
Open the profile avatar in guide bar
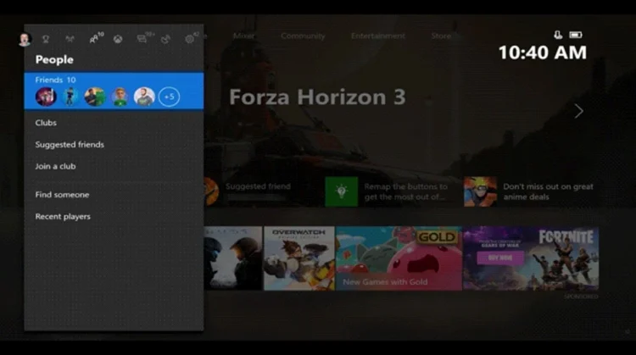tap(25, 39)
